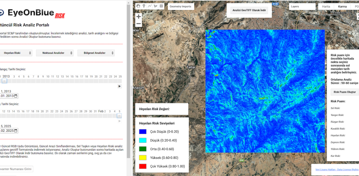Open calendar picker for 2013 start date

coord(16,96)
